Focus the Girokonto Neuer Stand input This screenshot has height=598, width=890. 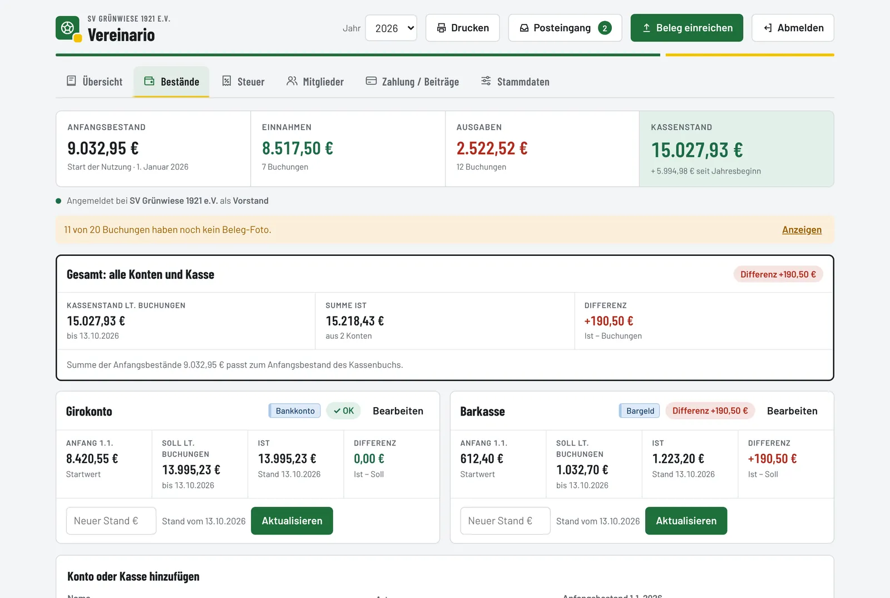[x=111, y=521]
